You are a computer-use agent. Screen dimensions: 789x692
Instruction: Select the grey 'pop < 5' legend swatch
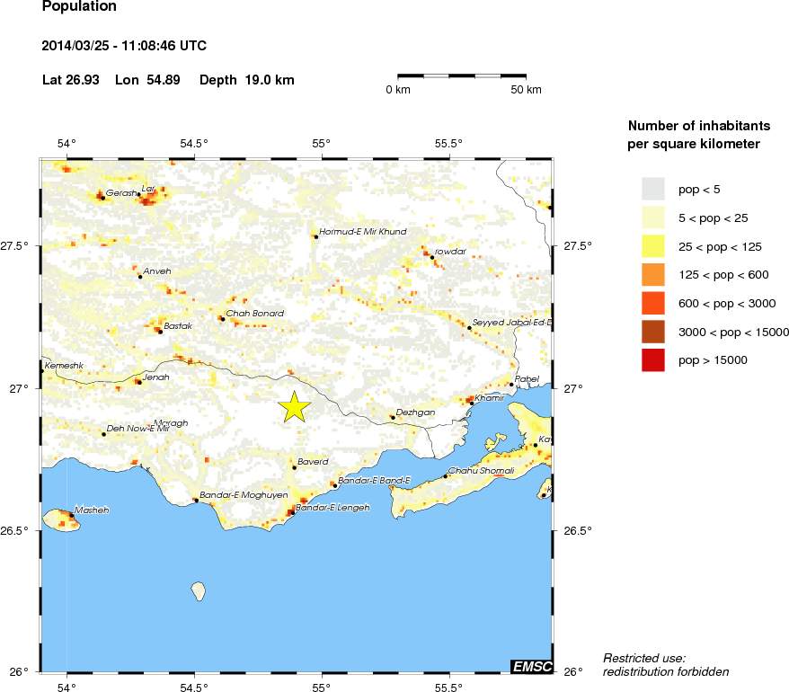(x=653, y=190)
